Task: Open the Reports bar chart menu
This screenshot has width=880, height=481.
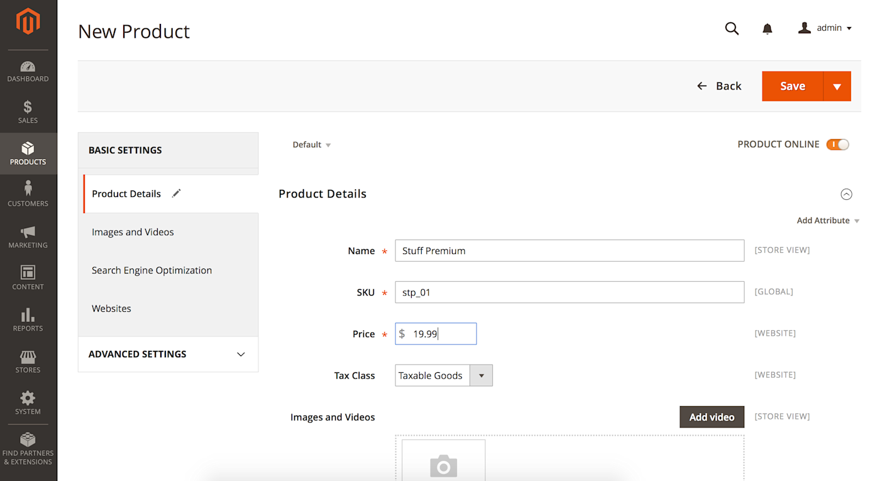Action: coord(28,319)
